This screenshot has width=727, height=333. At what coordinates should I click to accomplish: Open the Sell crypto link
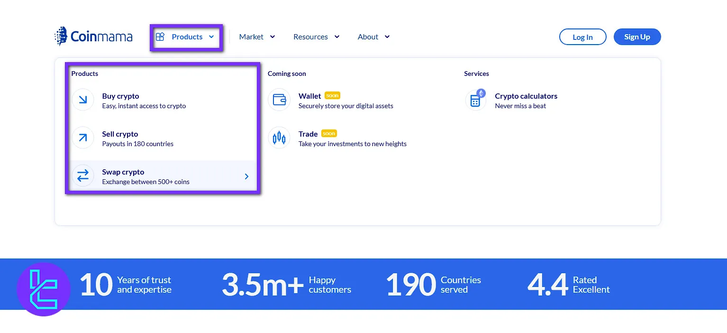coord(120,134)
